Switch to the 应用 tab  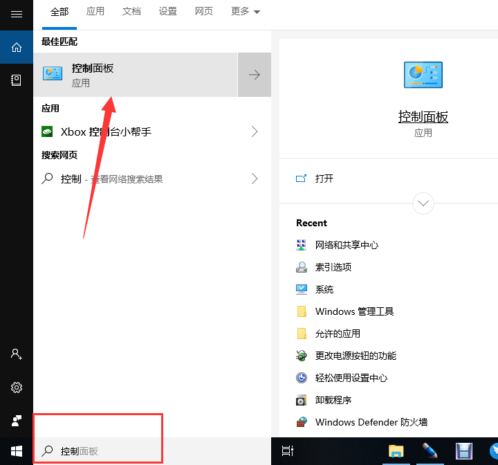pyautogui.click(x=95, y=12)
